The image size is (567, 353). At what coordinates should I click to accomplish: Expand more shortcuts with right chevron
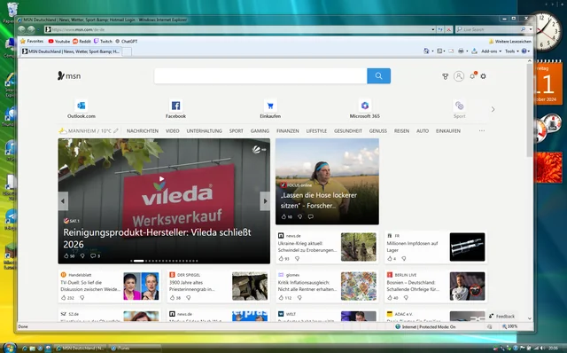493,109
